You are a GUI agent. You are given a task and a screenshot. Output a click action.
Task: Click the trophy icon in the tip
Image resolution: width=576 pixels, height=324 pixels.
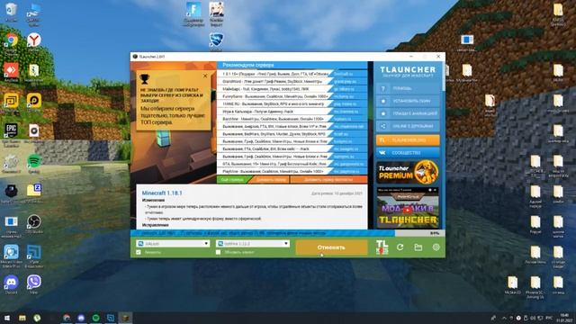point(145,78)
